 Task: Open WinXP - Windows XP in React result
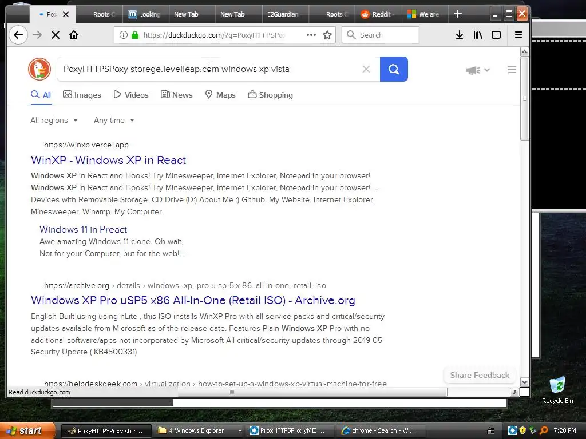coord(108,160)
